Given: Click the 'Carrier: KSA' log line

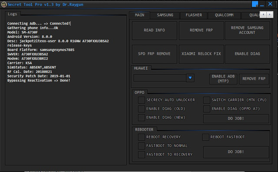Looking at the screenshot, I should point(20,63).
